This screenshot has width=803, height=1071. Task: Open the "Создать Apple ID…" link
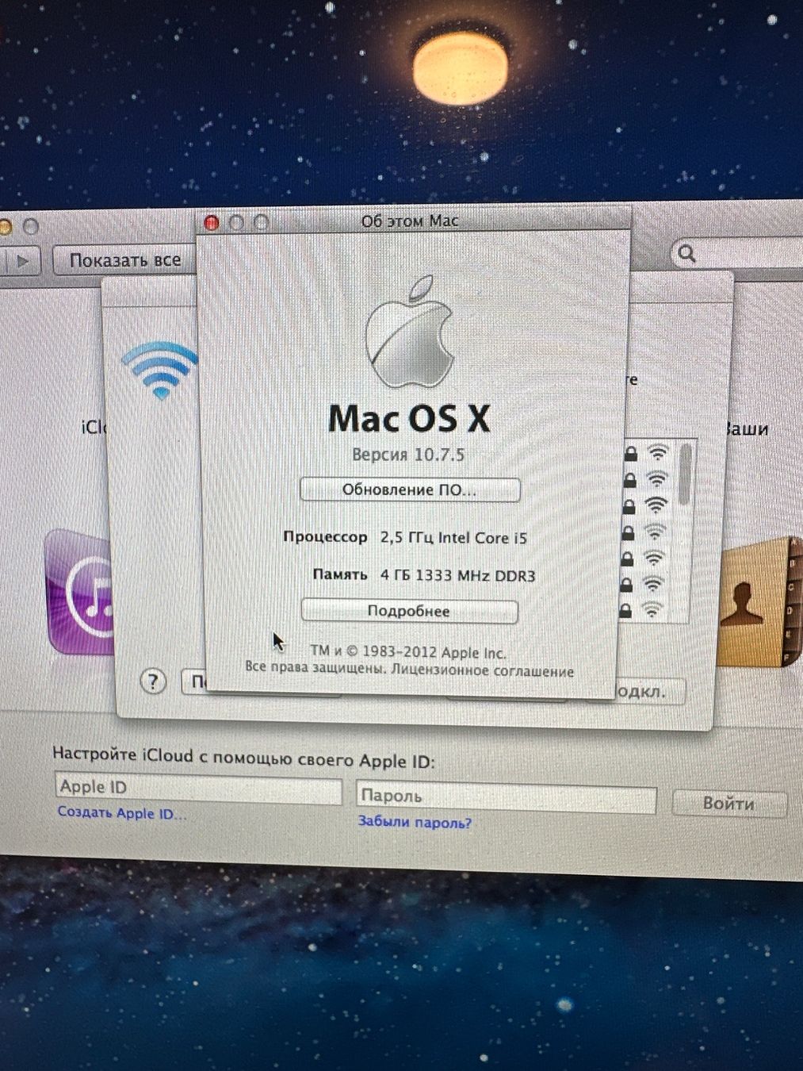coord(122,813)
